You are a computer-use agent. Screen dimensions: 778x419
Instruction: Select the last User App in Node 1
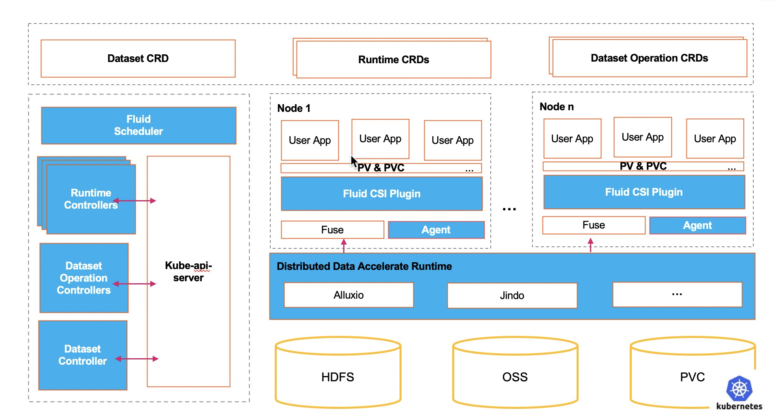[453, 140]
